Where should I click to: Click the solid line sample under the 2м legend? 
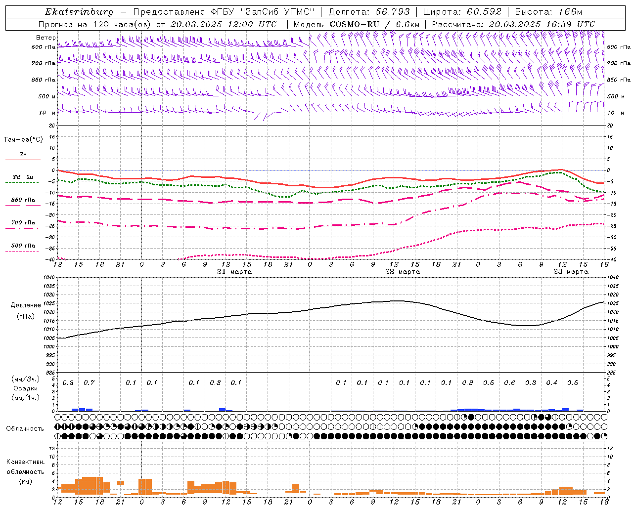click(x=23, y=160)
